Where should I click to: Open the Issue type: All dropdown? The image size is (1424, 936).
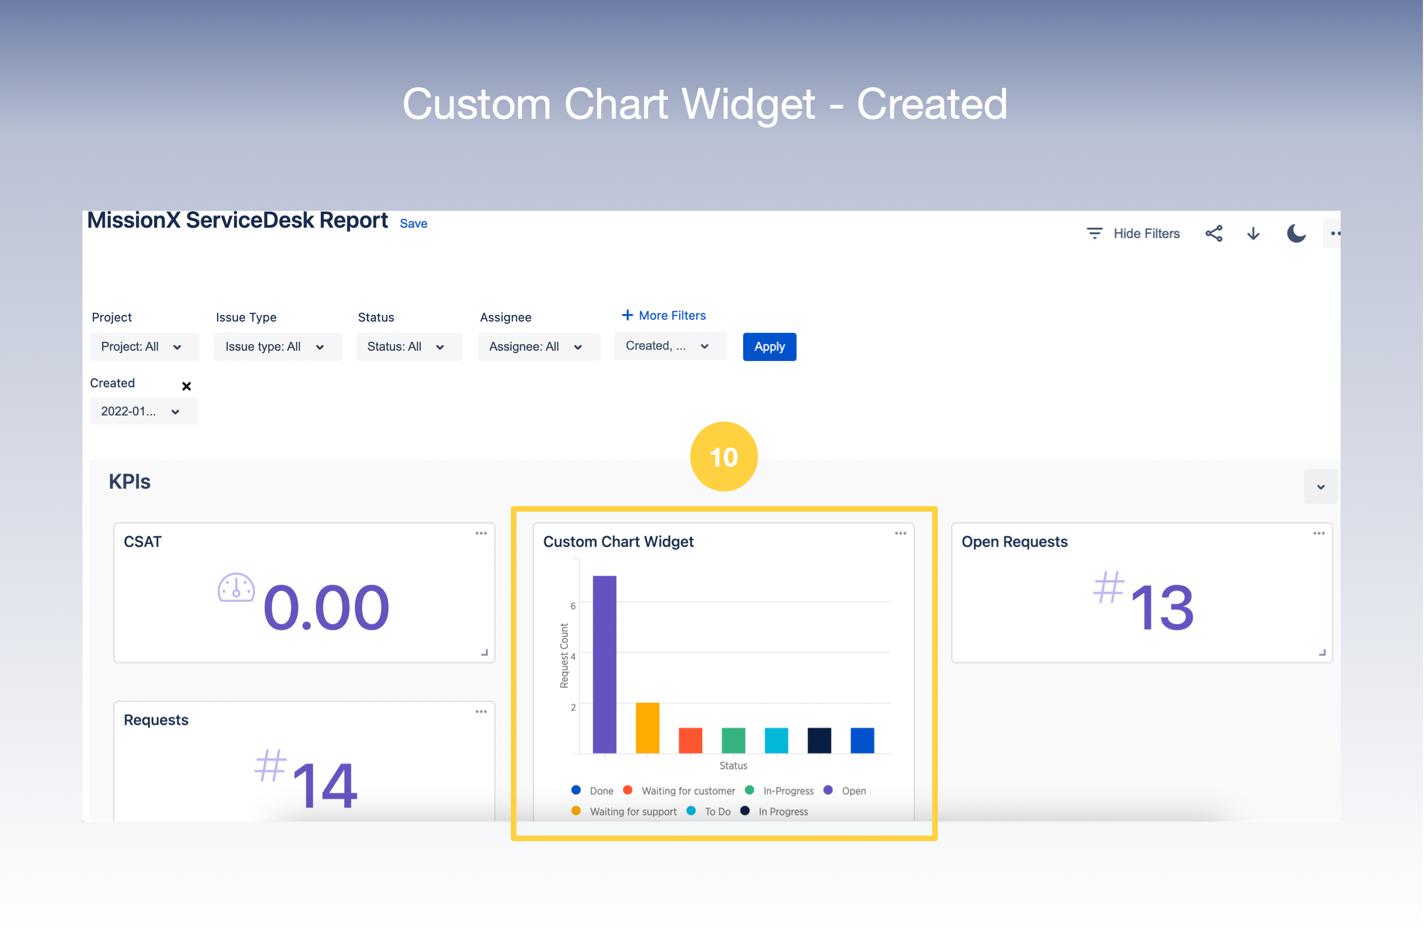pyautogui.click(x=277, y=347)
